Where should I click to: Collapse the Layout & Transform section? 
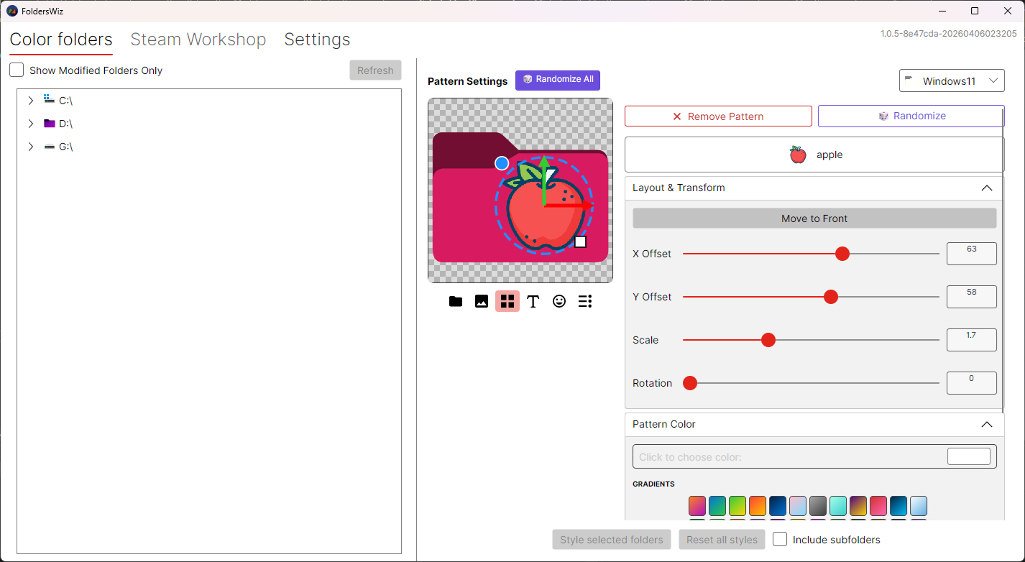click(x=986, y=188)
